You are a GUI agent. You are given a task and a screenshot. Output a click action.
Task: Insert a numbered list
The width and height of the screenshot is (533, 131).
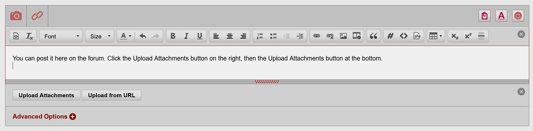coord(260,36)
